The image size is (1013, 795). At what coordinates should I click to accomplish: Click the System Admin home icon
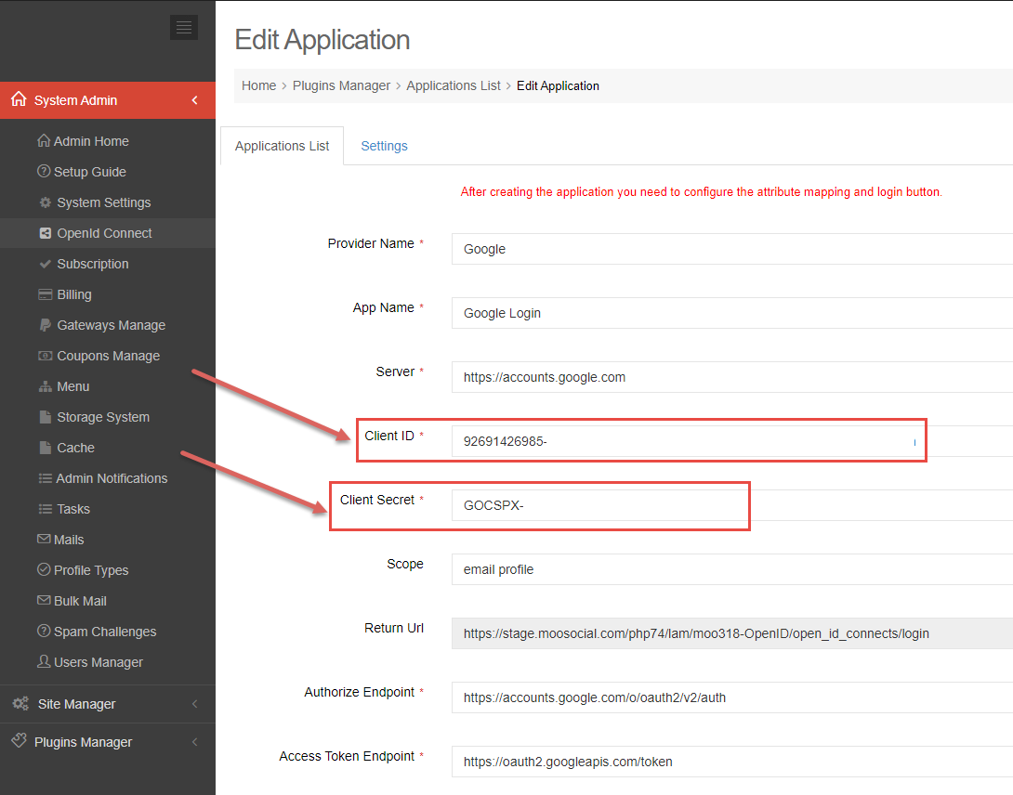coord(19,98)
